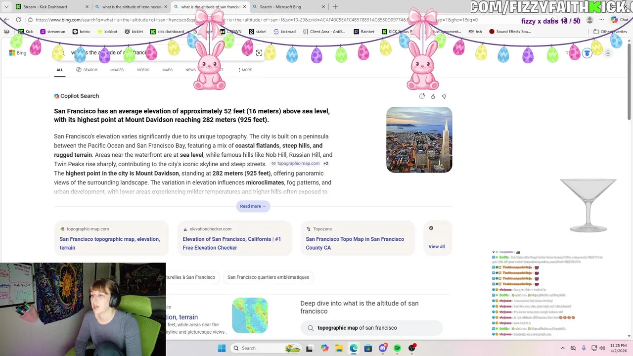This screenshot has height=356, width=633.
Task: Open the Windows Start menu
Action: click(x=222, y=348)
